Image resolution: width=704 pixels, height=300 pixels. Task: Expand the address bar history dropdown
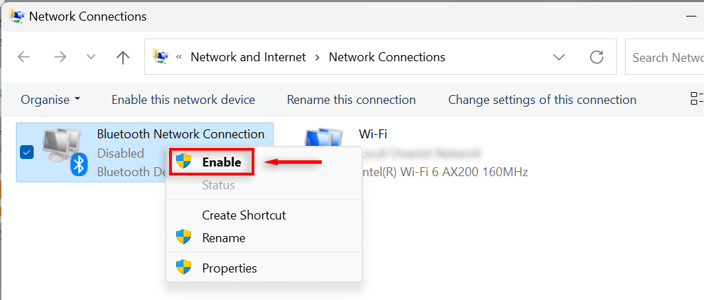coord(559,57)
